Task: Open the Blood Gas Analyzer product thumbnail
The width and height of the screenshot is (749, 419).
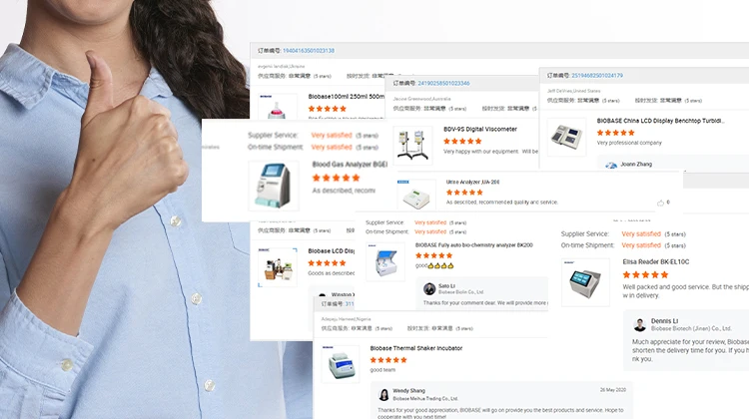Action: (274, 186)
